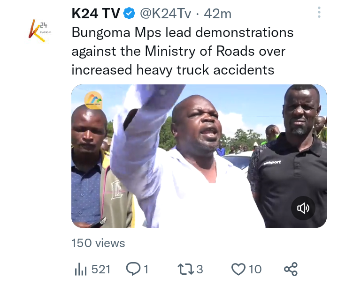Click the blue verified badge

pos(129,13)
